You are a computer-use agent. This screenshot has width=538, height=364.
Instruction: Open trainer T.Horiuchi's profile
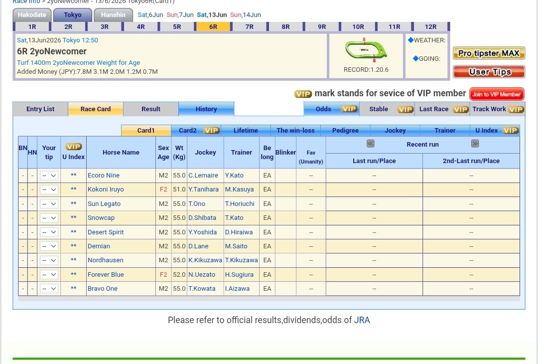(240, 204)
